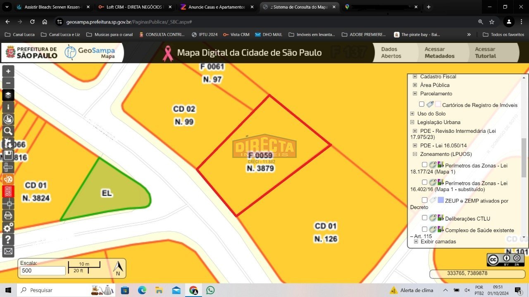
Task: Collapse the Zoneamento (LPUOS) node
Action: [415, 154]
